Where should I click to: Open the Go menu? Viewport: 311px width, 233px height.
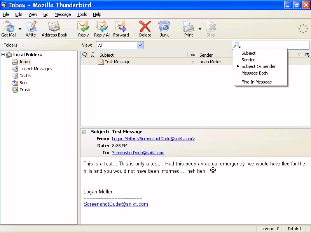pos(46,14)
